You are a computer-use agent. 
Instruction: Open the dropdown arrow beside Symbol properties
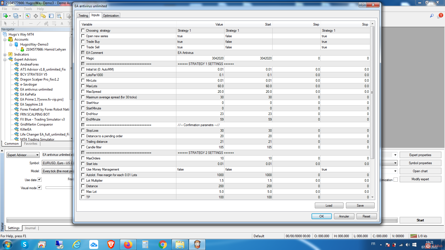[395, 163]
